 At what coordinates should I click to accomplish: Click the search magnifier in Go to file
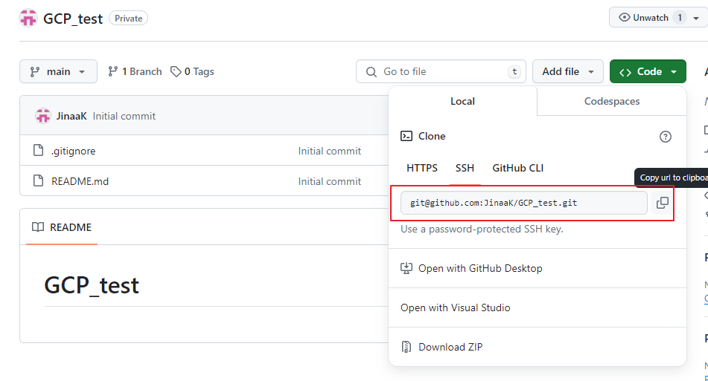(371, 71)
